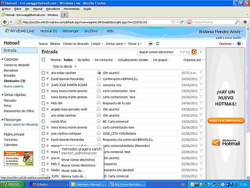Viewport: 250px width, 188px height.
Task: Choose Enviar correo electrónico in contact popup
Action: (78, 160)
